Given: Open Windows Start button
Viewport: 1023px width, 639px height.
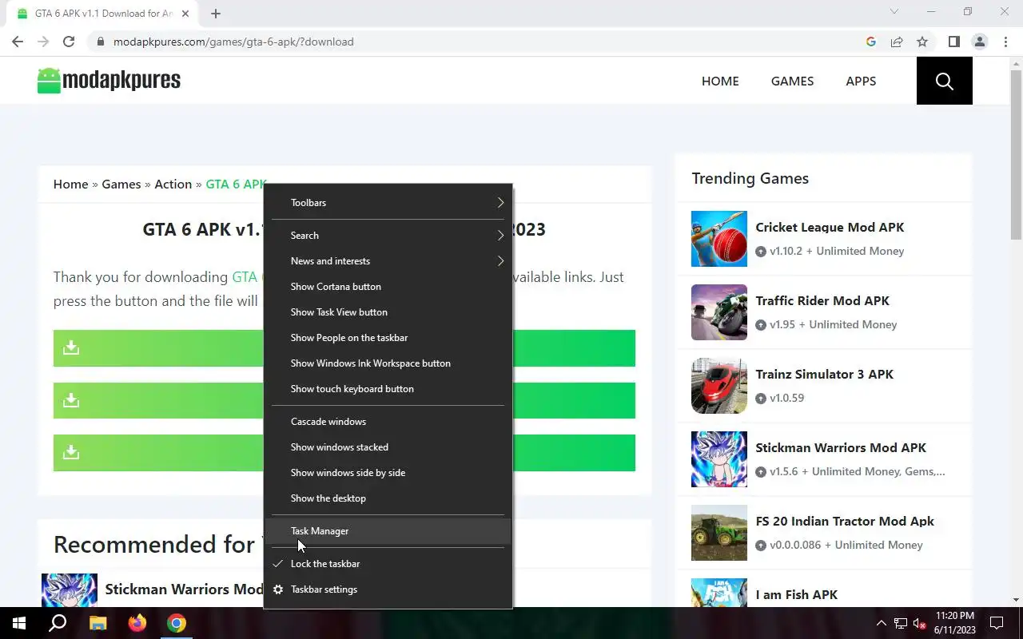Looking at the screenshot, I should (x=19, y=623).
